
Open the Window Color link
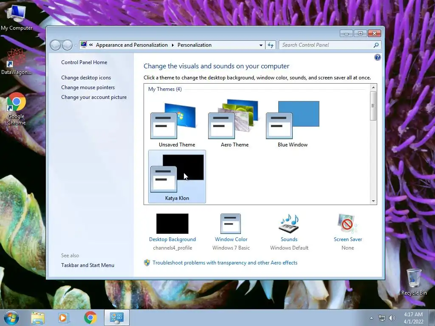click(231, 239)
